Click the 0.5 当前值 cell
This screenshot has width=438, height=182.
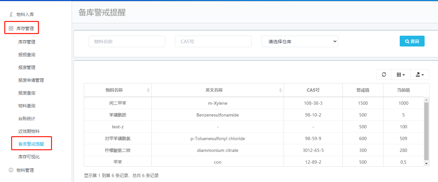click(x=404, y=162)
